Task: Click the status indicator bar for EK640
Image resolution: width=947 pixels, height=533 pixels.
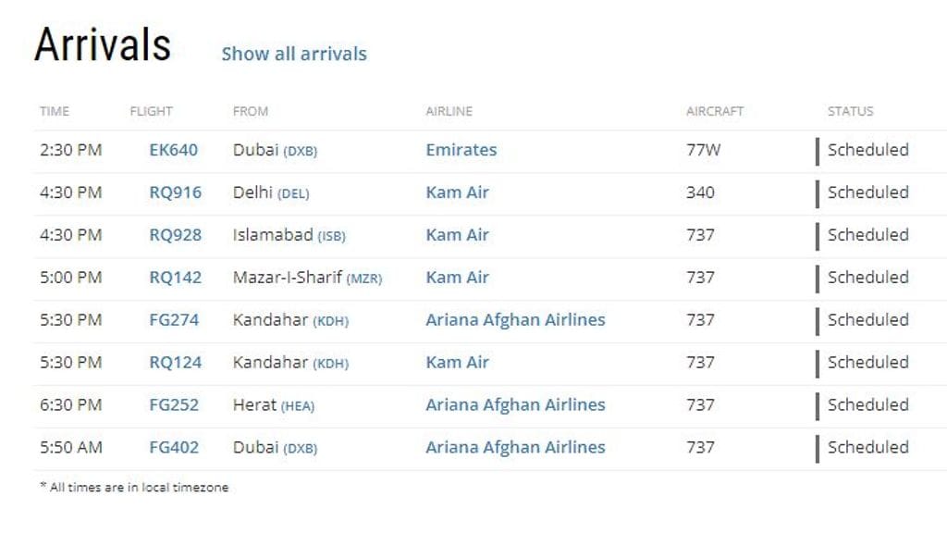Action: click(818, 150)
